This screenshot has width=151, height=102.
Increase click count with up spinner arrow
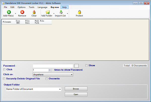[x=50, y=69]
